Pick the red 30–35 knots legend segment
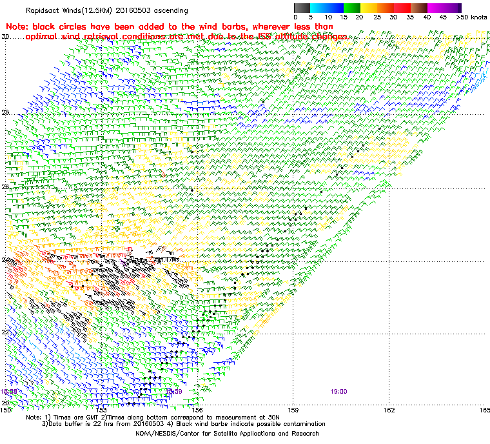The height and width of the screenshot is (444, 490). pyautogui.click(x=402, y=8)
